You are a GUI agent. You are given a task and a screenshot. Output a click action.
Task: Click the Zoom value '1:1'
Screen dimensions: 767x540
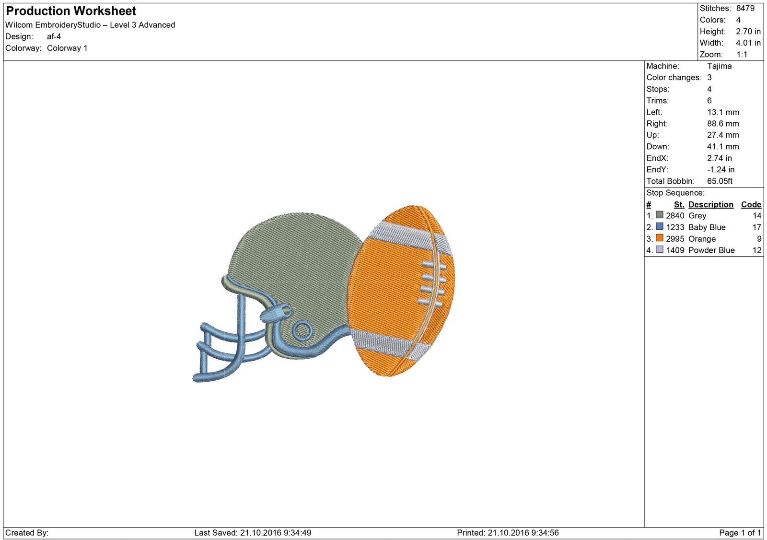tap(742, 54)
